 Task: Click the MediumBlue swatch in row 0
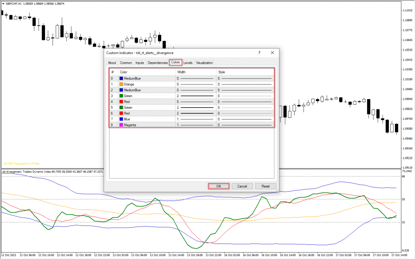[121, 78]
